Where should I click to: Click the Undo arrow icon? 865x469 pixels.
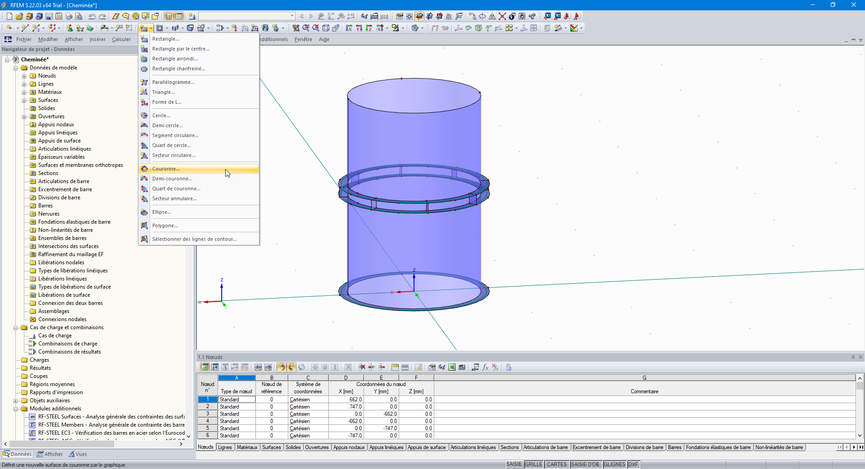(x=92, y=16)
